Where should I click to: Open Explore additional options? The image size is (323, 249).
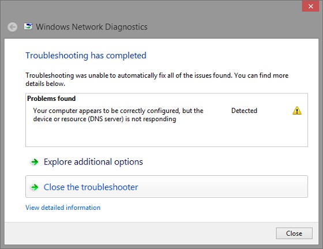coord(93,162)
